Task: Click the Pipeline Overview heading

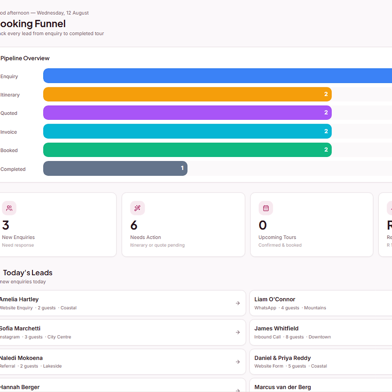Action: pyautogui.click(x=25, y=58)
